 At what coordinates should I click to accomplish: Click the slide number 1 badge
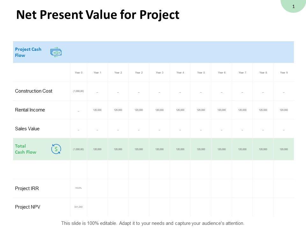click(x=293, y=6)
